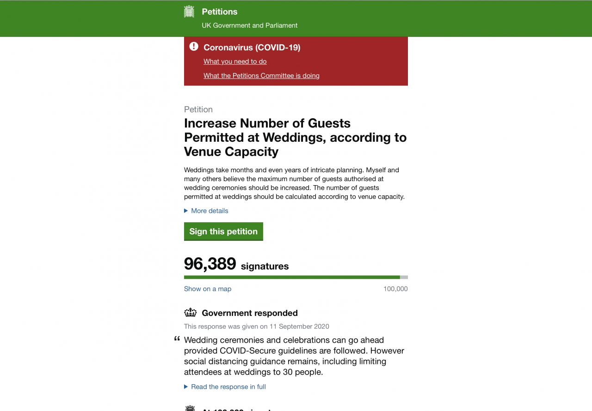
Task: Select the UK Government and Parliament subtitle
Action: pos(250,25)
